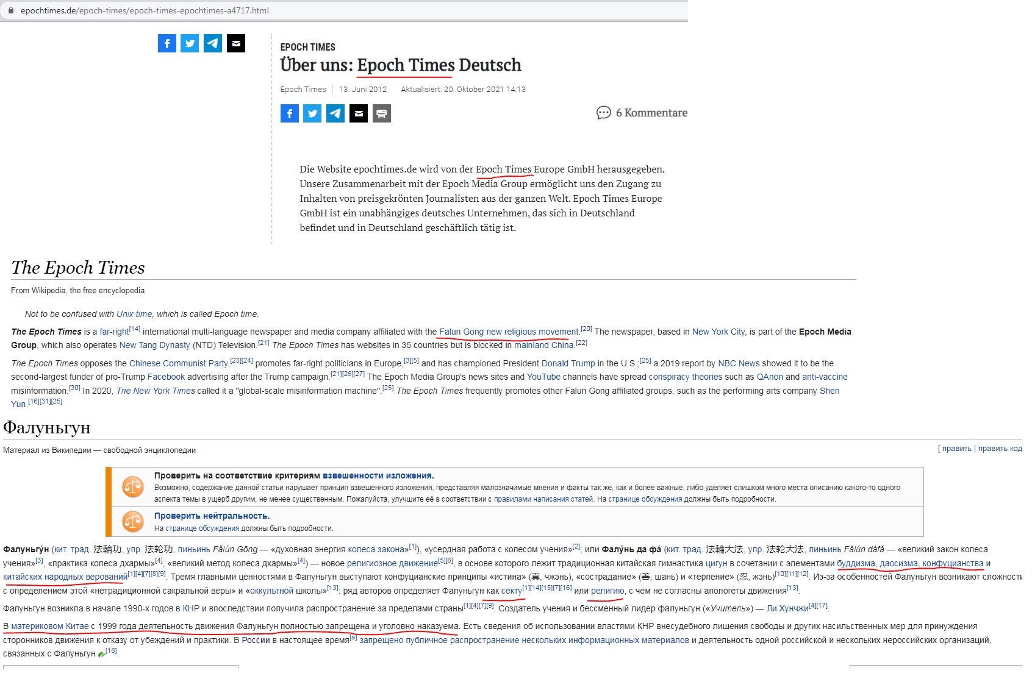Tweet the article using the icon under the date
This screenshot has width=1032, height=679.
(312, 113)
